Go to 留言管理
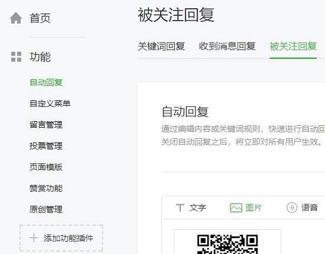 (x=46, y=125)
